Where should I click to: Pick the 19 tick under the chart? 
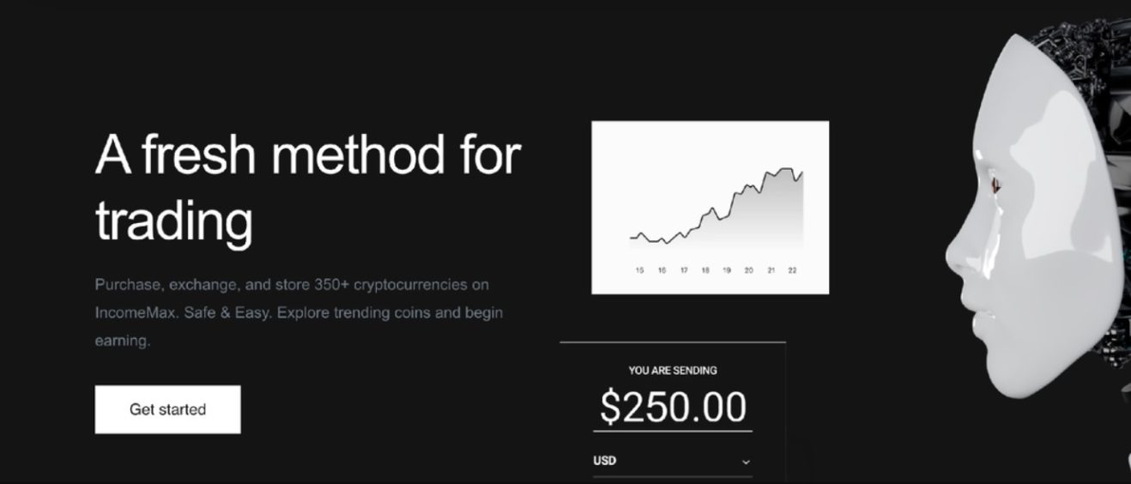(727, 270)
